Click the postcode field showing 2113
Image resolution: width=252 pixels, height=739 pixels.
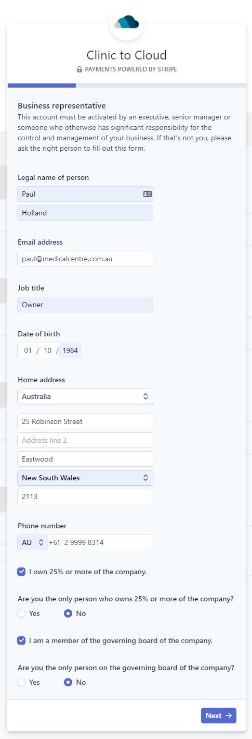point(85,496)
